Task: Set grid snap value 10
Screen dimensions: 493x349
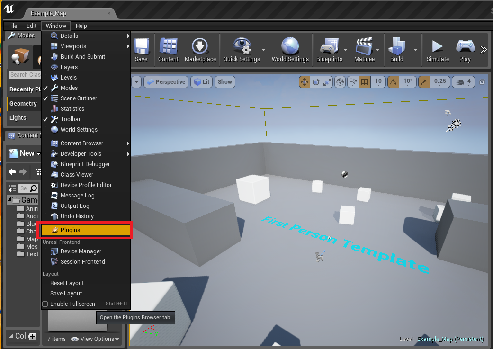Action: [x=378, y=82]
